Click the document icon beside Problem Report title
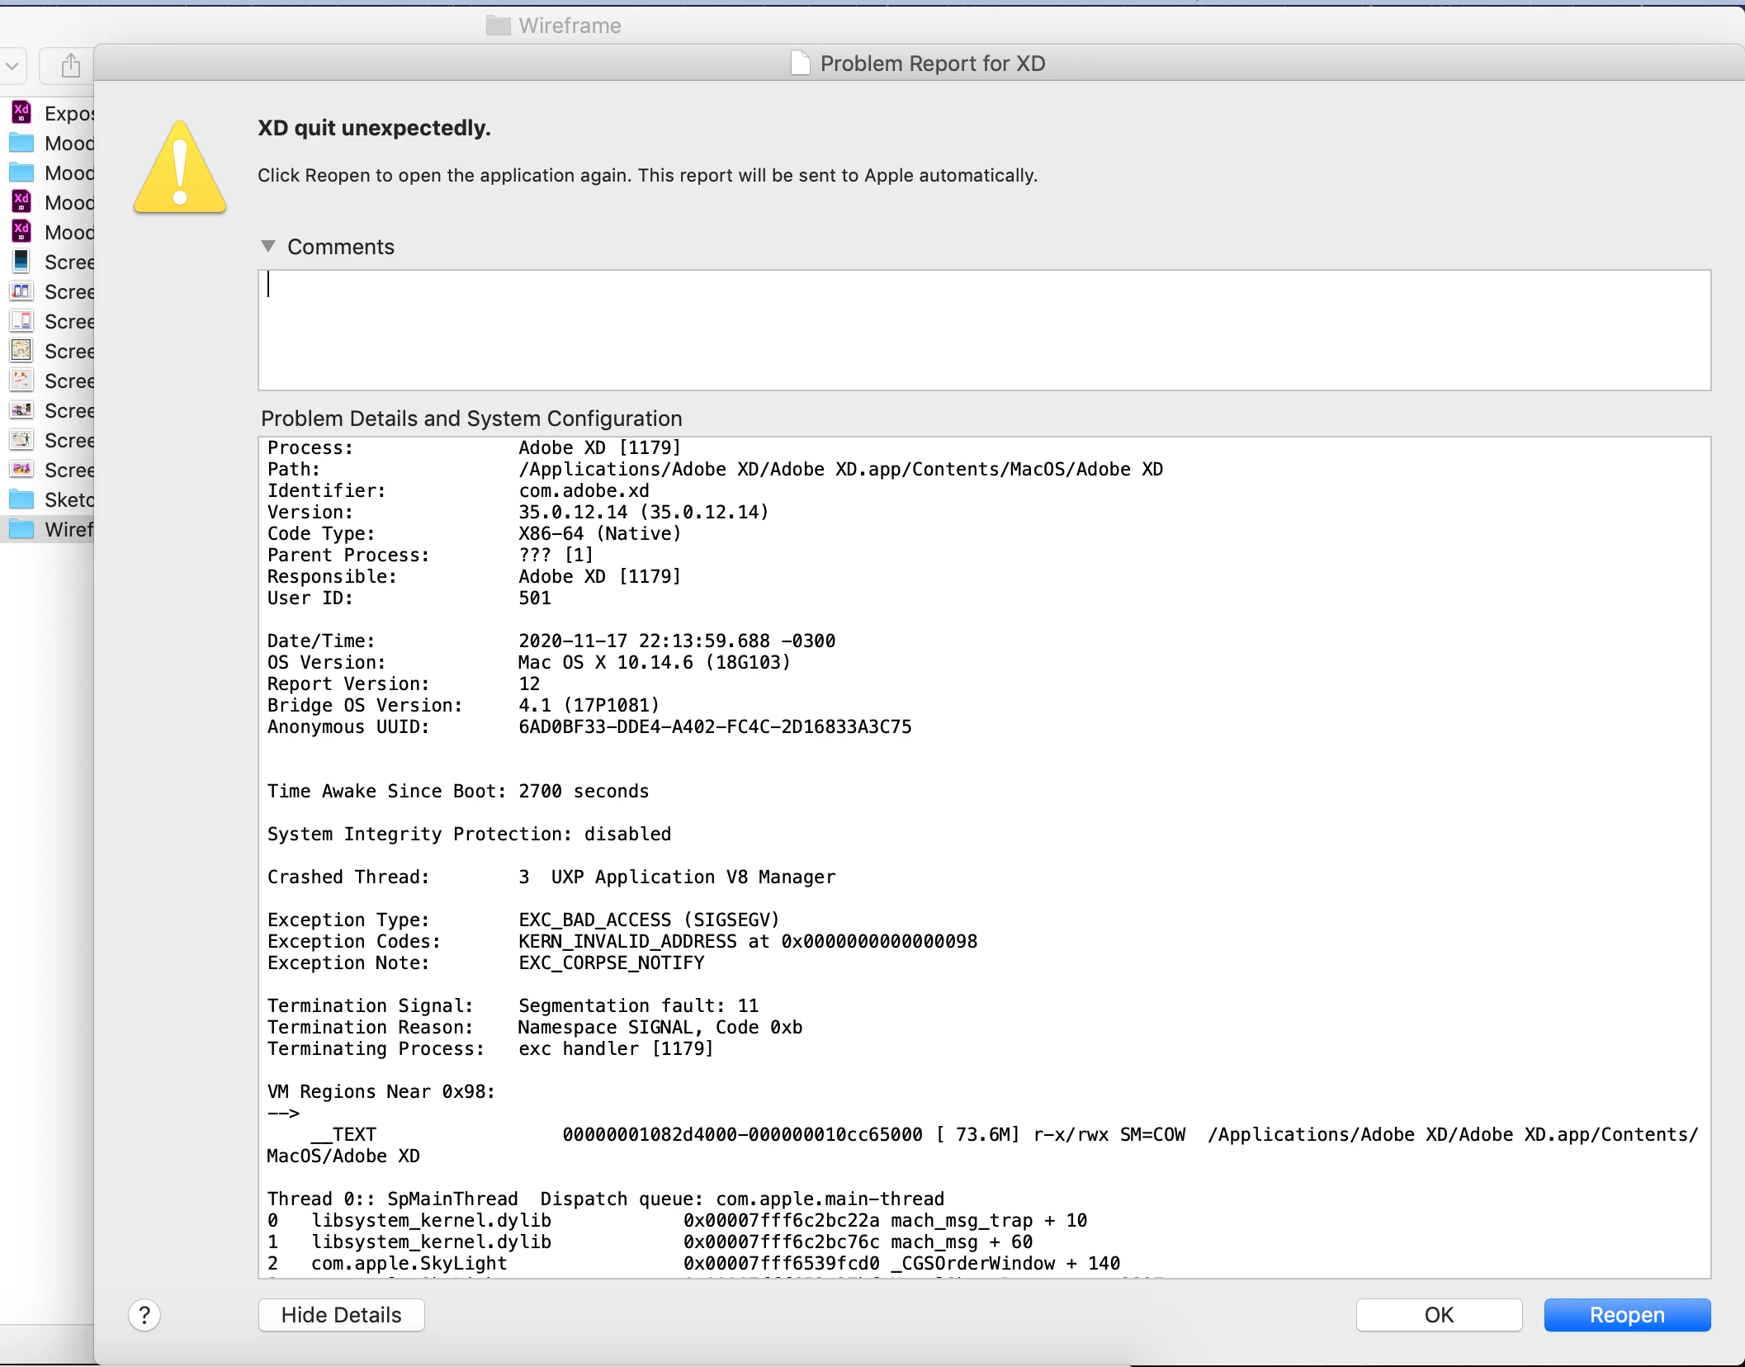Screen dimensions: 1745x1367 [800, 64]
